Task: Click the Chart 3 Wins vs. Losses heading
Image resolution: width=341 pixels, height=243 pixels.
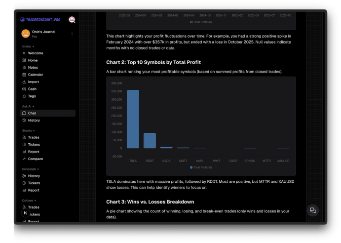Action: pos(150,202)
